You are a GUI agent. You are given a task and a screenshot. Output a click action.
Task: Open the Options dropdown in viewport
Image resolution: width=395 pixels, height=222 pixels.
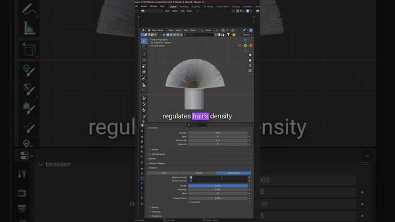pos(247,35)
